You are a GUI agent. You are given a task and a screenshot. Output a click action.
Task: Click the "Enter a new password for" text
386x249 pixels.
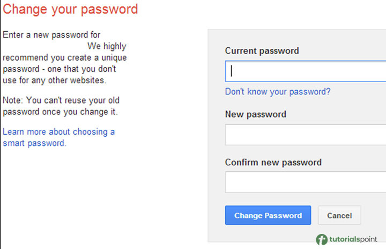coord(51,35)
